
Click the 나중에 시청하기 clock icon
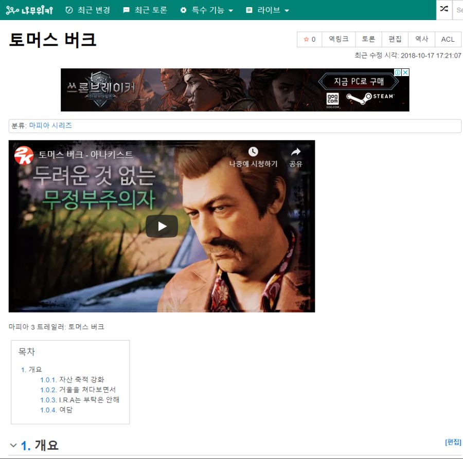pyautogui.click(x=253, y=152)
